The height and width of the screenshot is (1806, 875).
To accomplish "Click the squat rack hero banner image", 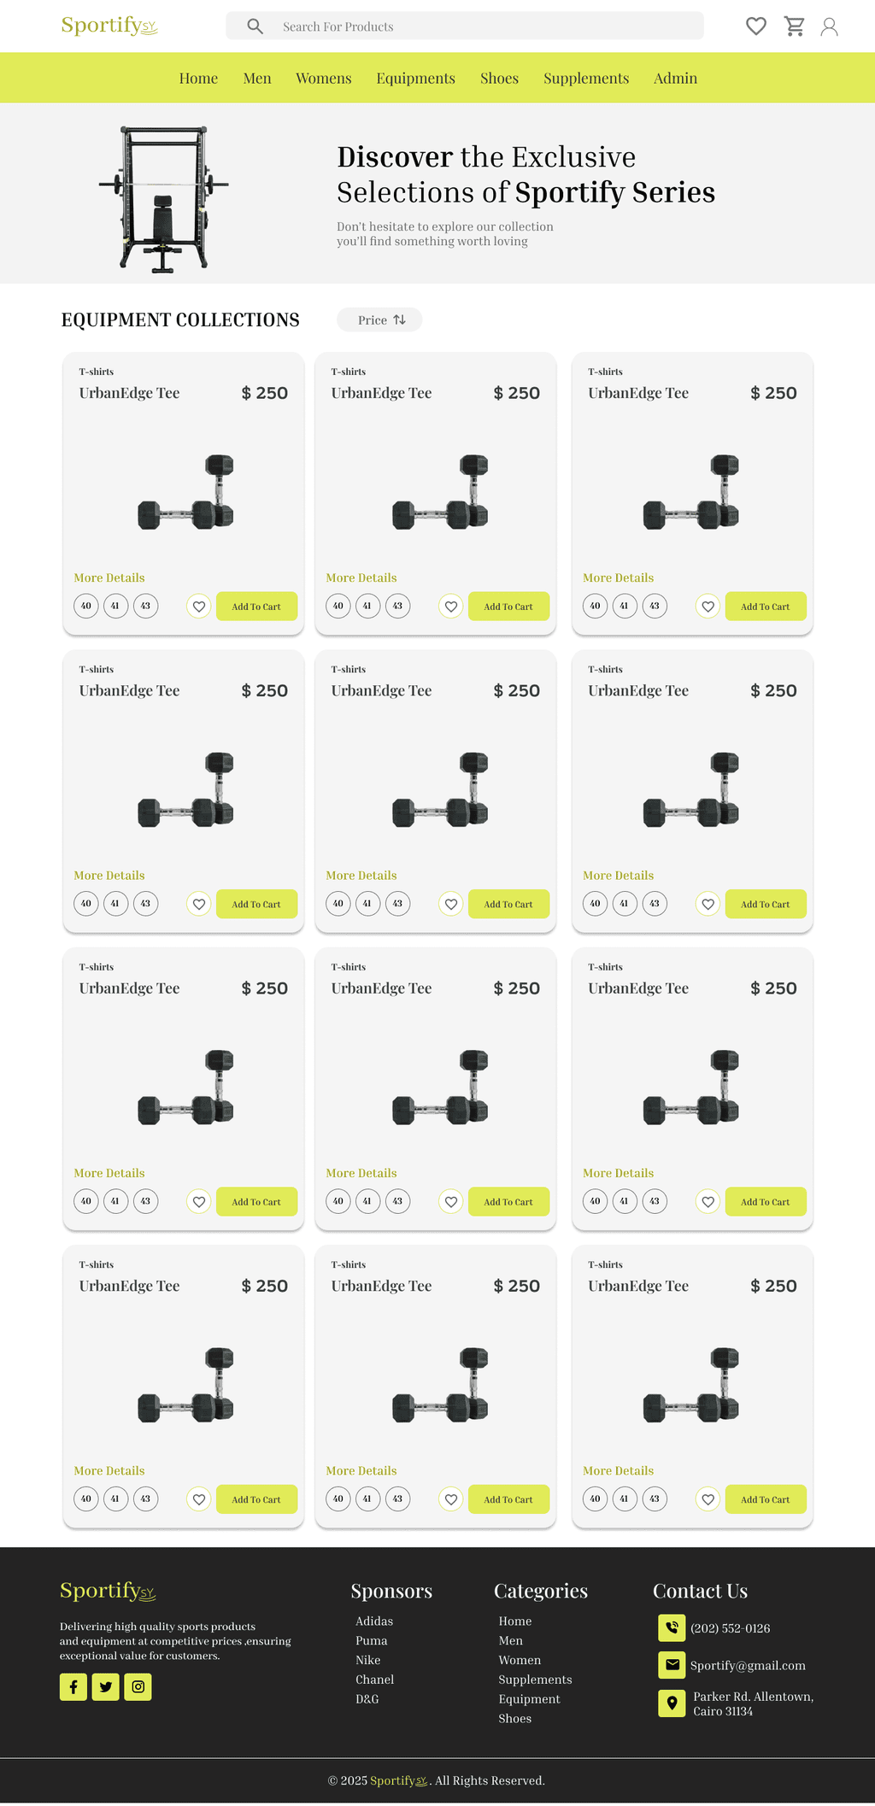I will click(x=163, y=199).
